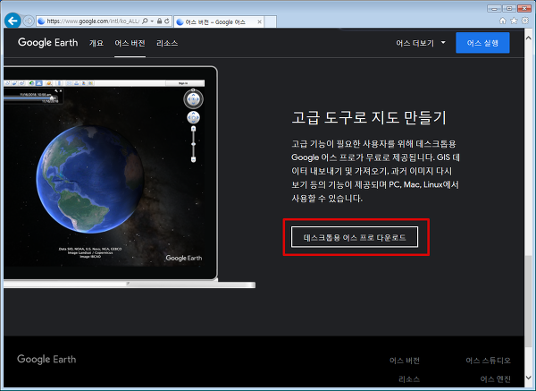
Task: Click the browser back arrow button
Action: (x=13, y=21)
